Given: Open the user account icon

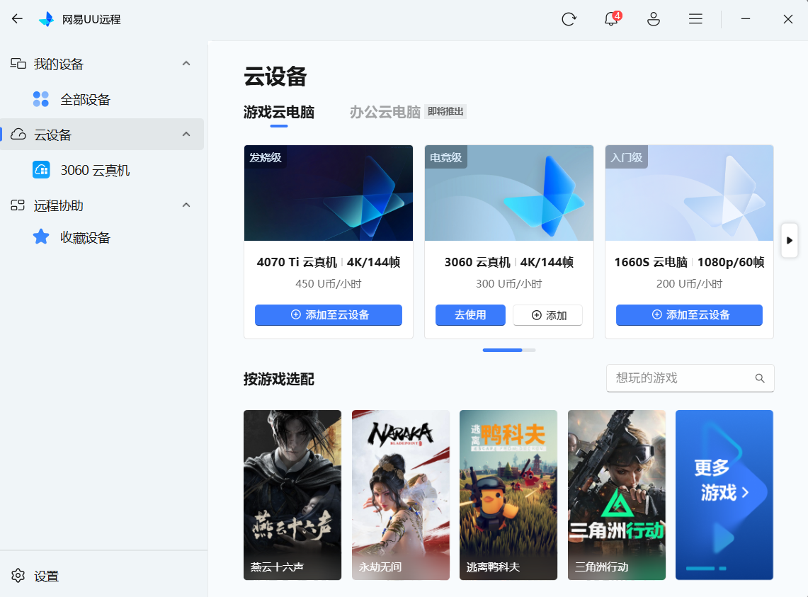Looking at the screenshot, I should tap(654, 19).
